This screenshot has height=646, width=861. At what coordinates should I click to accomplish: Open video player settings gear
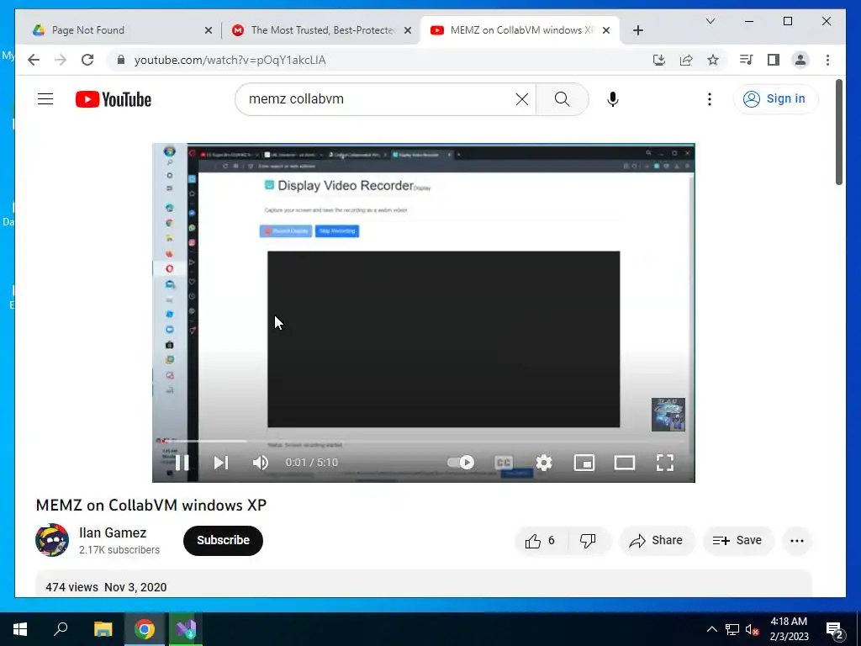(544, 463)
